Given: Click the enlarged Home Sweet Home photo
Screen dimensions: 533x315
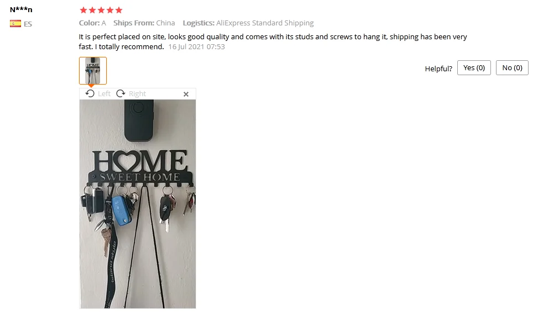Looking at the screenshot, I should pyautogui.click(x=138, y=204).
